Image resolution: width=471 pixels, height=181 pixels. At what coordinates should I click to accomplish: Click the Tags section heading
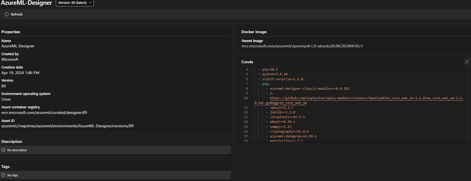(5, 167)
